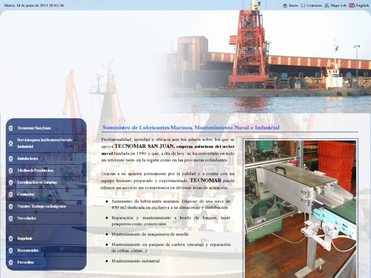This screenshot has height=278, width=371.
Task: Click the bullet text Mantenimiento en parques de carbón
Action: (171, 247)
